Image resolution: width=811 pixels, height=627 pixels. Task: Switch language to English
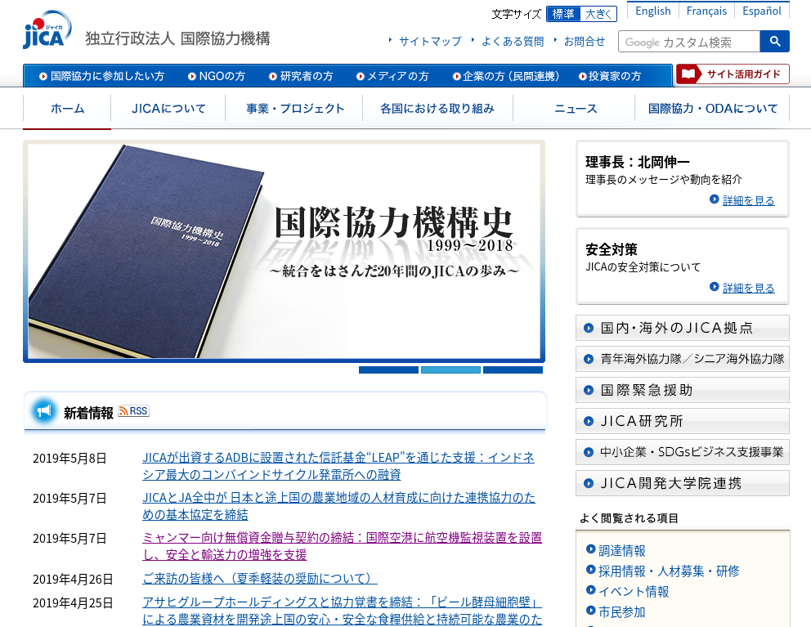pos(652,11)
